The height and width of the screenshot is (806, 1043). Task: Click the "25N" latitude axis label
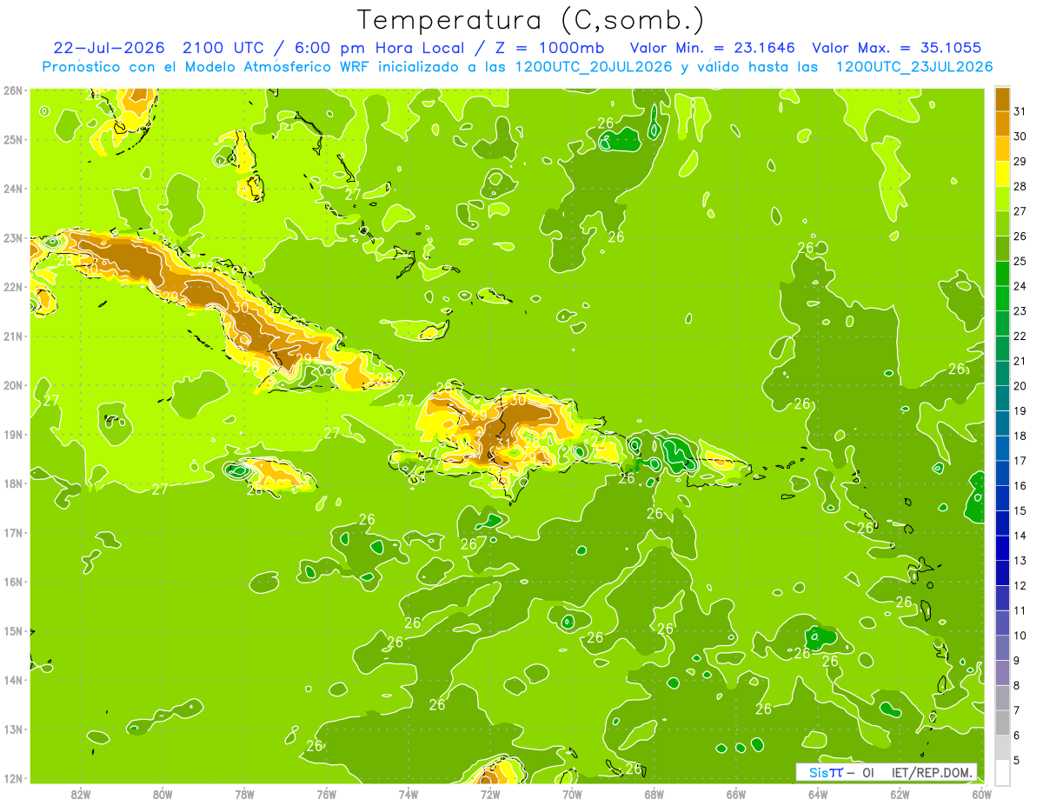pos(13,139)
